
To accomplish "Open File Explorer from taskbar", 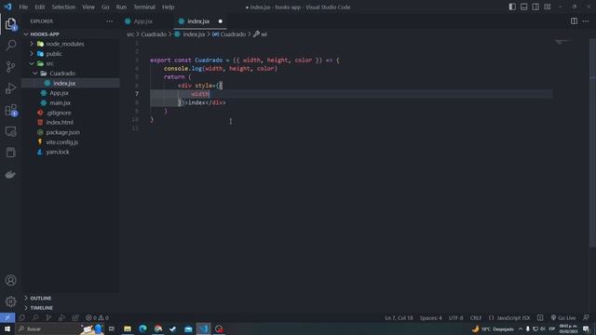I will (x=128, y=328).
